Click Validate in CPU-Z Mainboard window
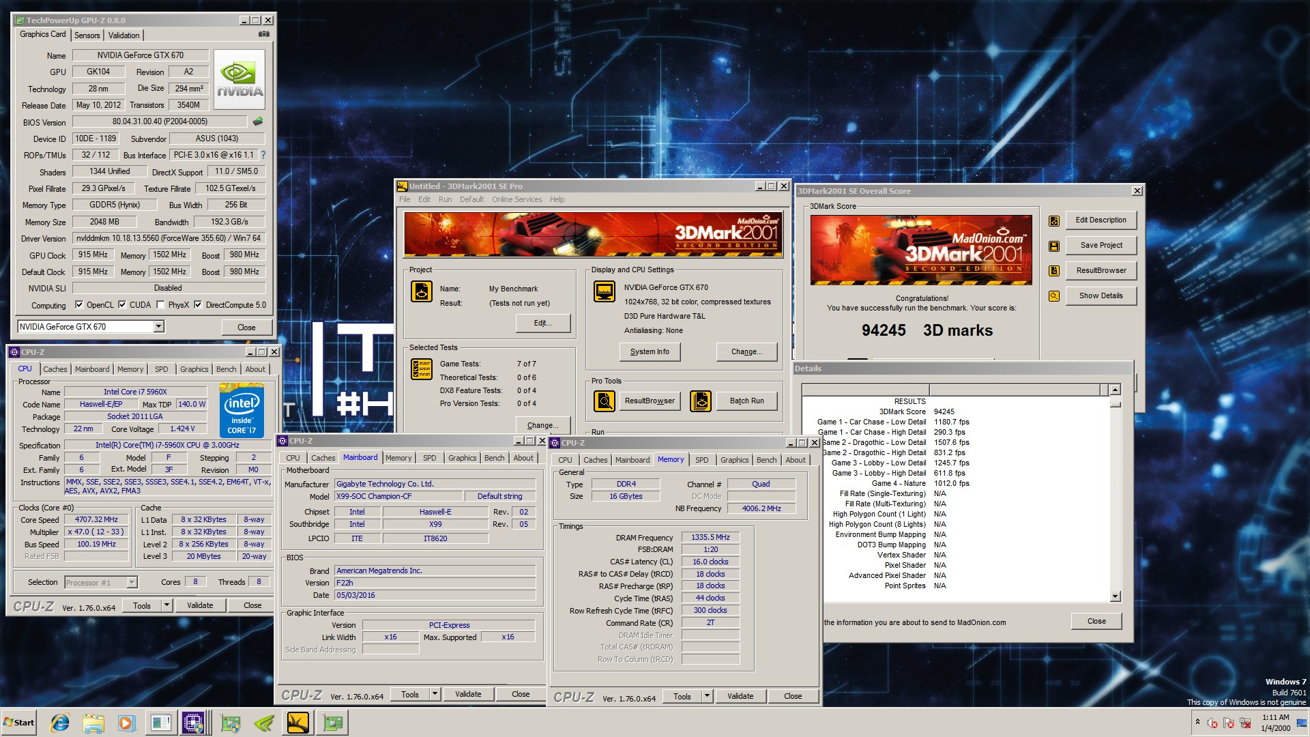Image resolution: width=1310 pixels, height=737 pixels. 468,695
